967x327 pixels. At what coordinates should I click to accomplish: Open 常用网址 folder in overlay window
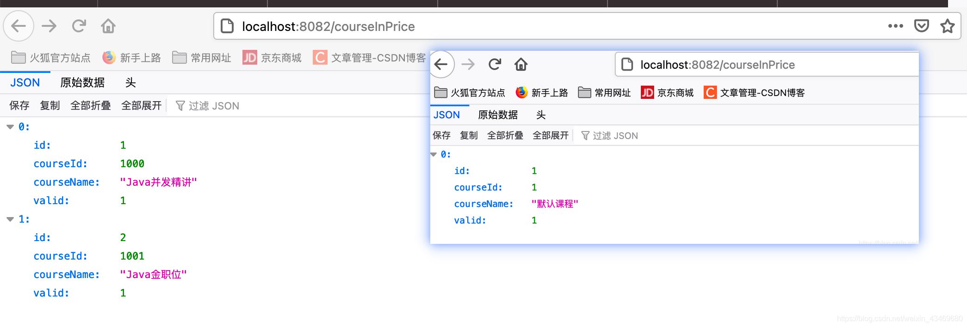605,93
